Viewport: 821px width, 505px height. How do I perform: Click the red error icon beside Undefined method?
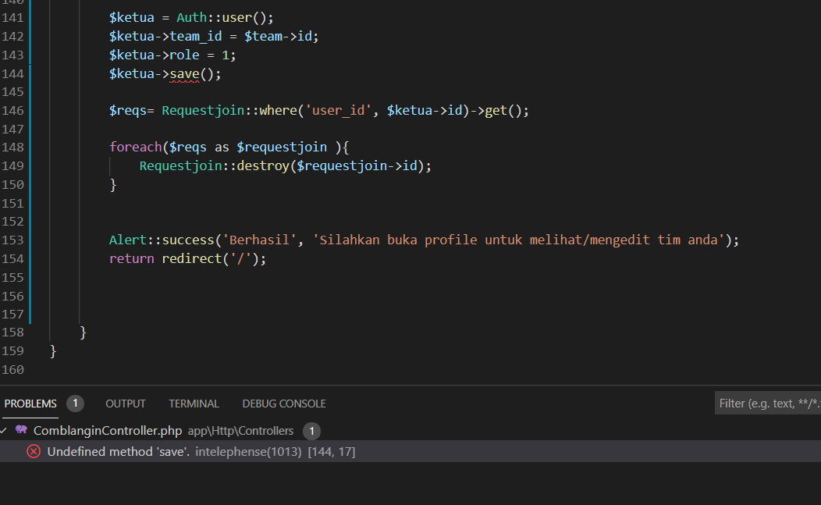[34, 452]
